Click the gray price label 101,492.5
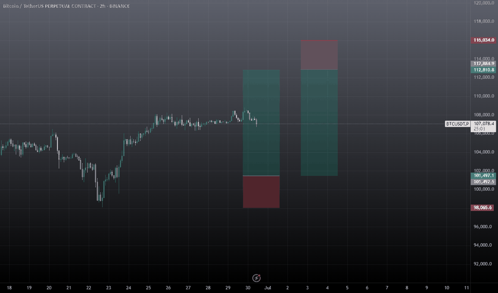 [x=484, y=182]
